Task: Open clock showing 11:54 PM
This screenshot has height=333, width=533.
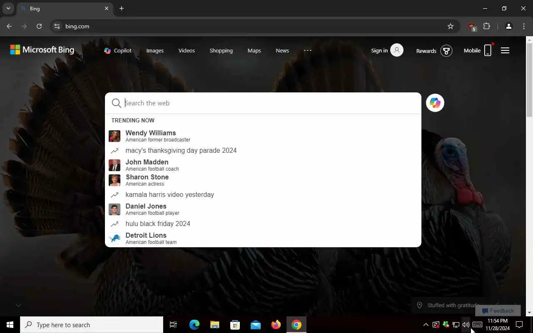Action: (498, 325)
